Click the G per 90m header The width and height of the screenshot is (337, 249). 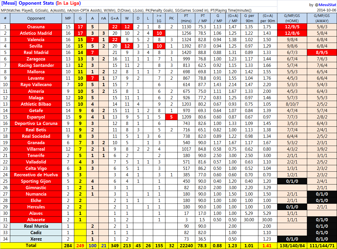coord(249,18)
